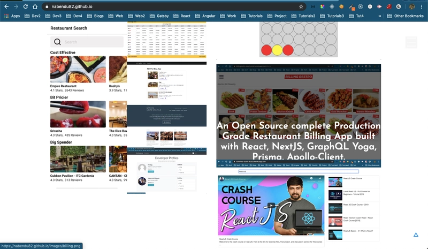The image size is (428, 249).
Task: Open the page's white hamburger menu
Action: 411,42
